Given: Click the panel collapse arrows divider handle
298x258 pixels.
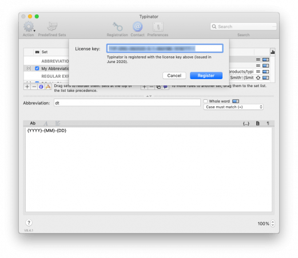Looking at the screenshot, I should (149, 96).
